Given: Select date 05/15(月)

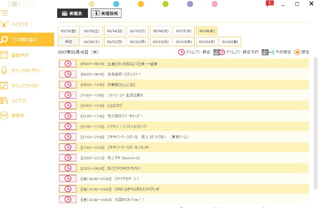Looking at the screenshot, I should 138,31.
